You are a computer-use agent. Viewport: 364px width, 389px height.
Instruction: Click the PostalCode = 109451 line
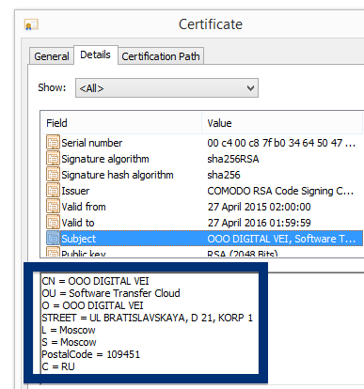click(x=91, y=354)
